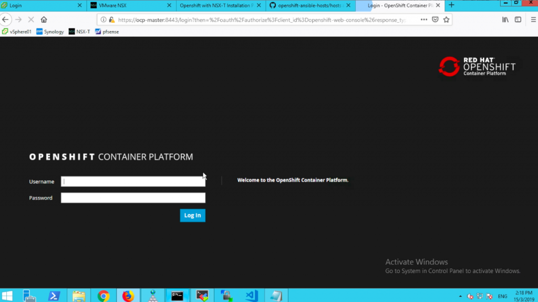
Task: Launch PowerShell from the taskbar
Action: (x=54, y=296)
